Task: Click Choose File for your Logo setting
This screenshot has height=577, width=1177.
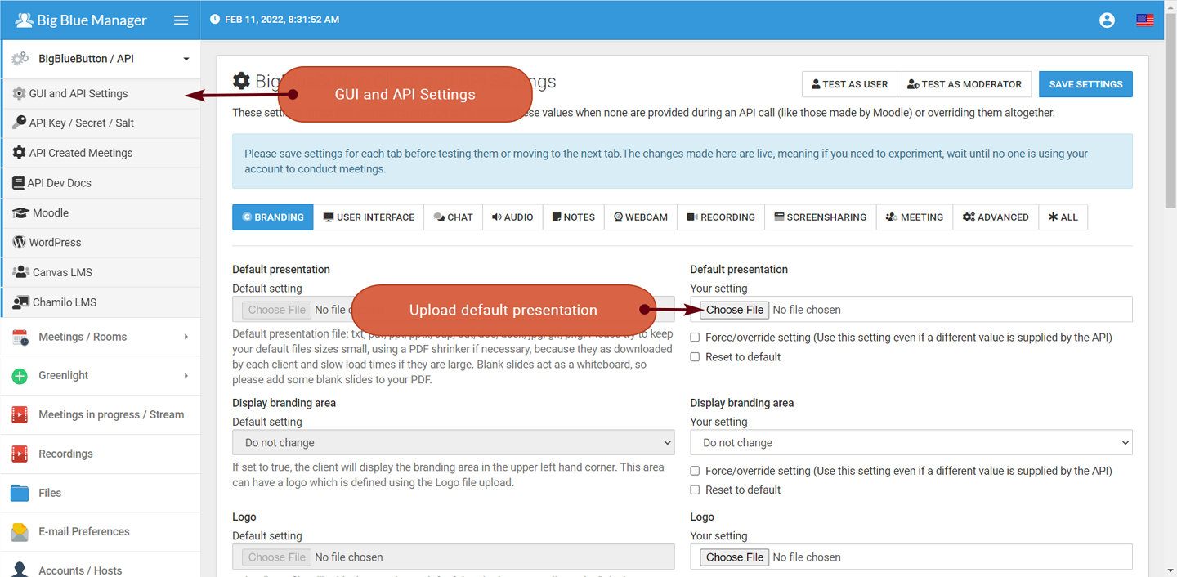Action: (734, 557)
